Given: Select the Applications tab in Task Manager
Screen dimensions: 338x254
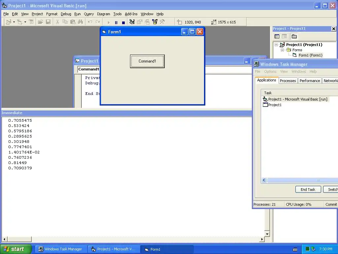Looking at the screenshot, I should coord(267,80).
